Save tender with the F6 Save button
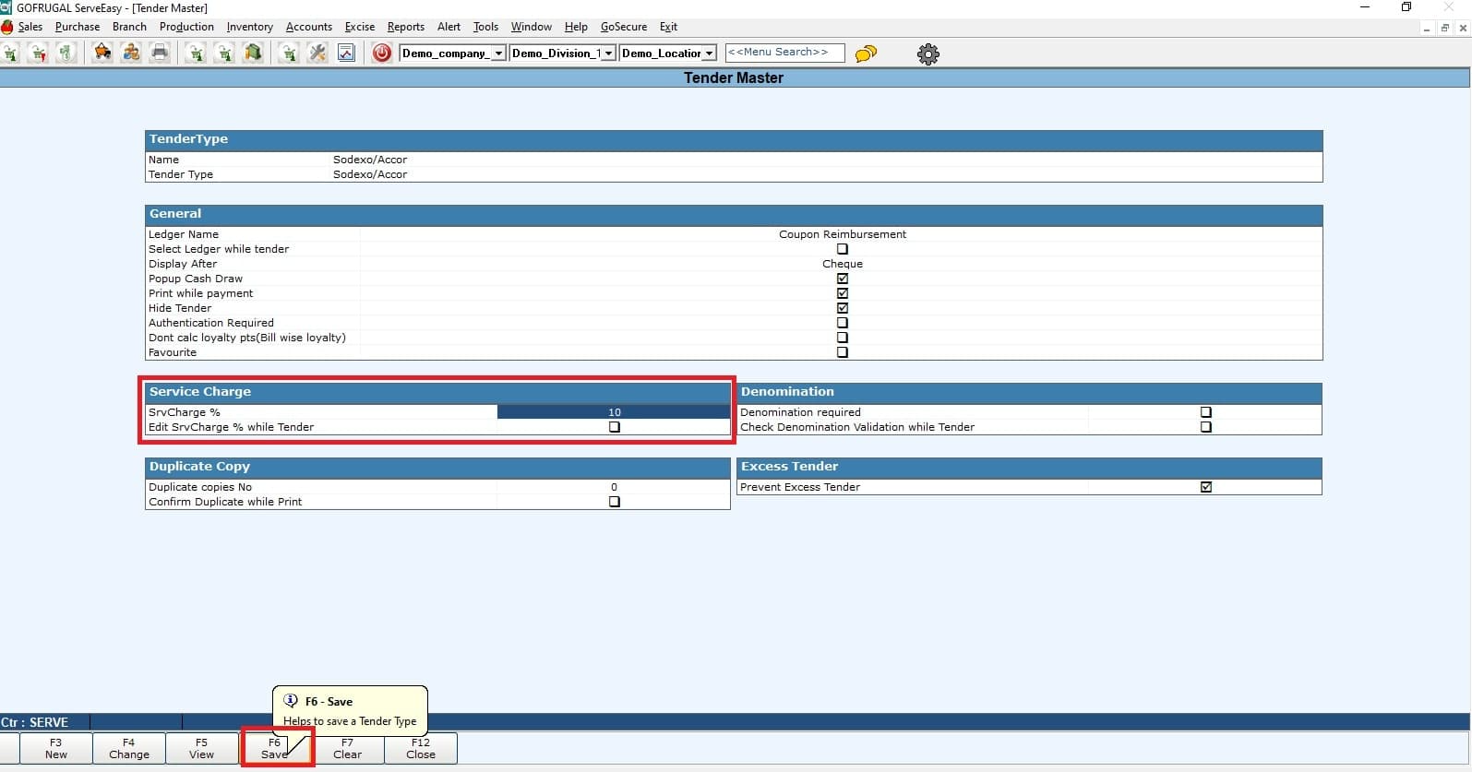 (x=275, y=748)
